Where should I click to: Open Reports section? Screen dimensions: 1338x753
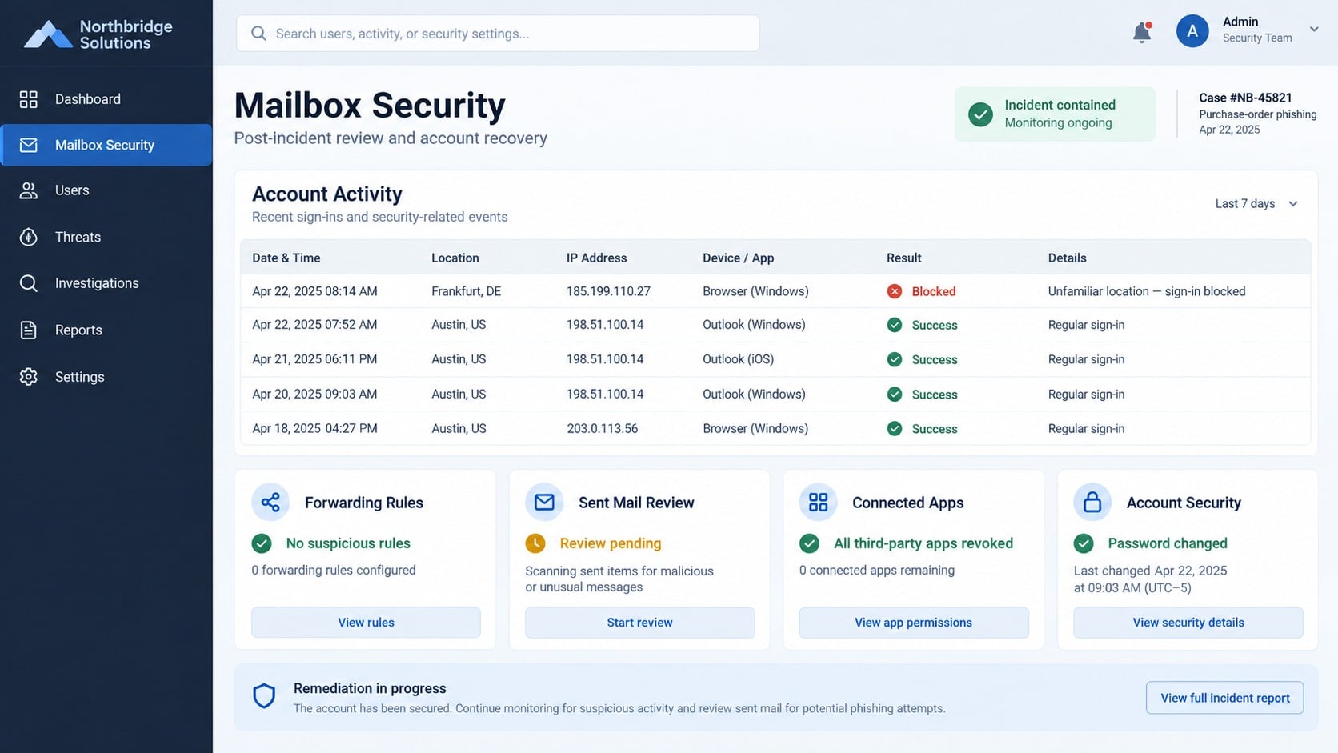(106, 330)
